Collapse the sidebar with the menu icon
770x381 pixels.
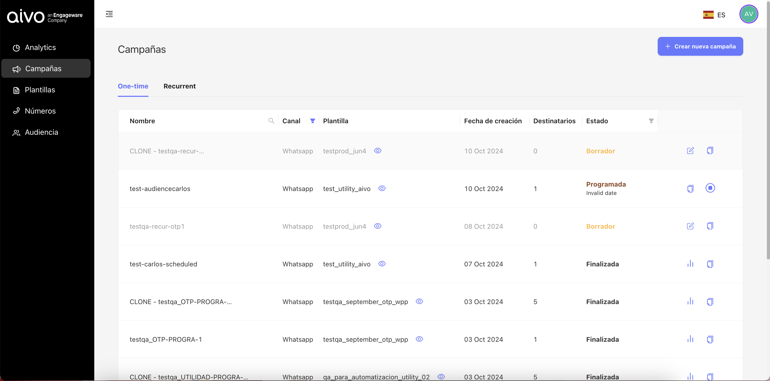pyautogui.click(x=109, y=14)
